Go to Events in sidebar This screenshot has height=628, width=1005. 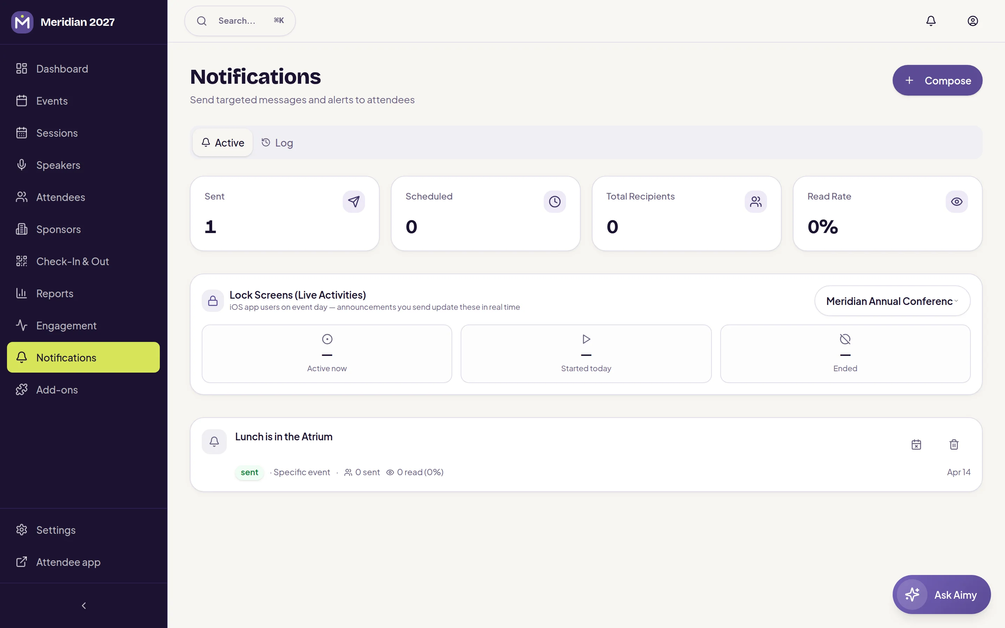pos(83,100)
